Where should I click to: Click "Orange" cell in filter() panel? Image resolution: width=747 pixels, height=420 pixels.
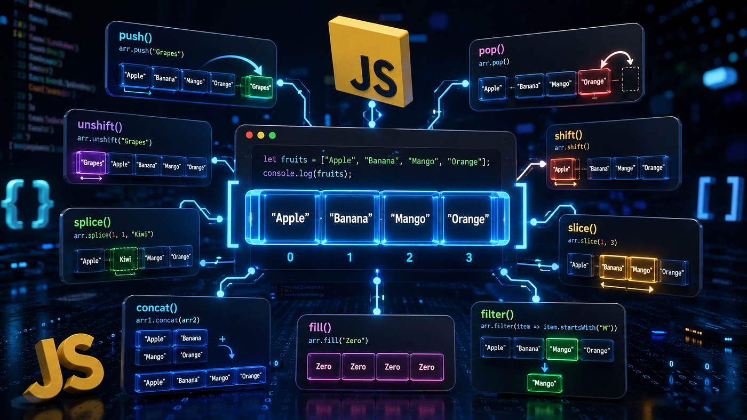(x=597, y=350)
